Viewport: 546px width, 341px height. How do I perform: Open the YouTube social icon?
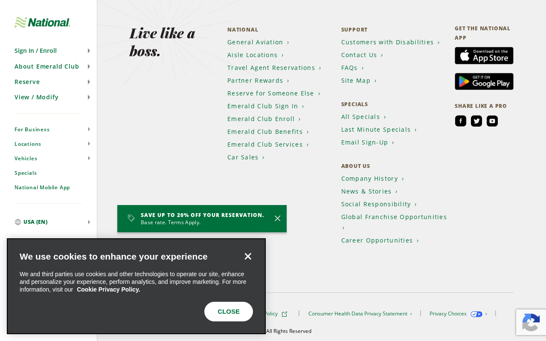[x=492, y=121]
